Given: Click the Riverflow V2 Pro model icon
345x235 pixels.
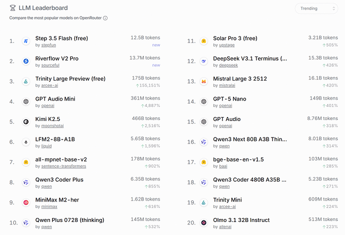Looking at the screenshot, I should click(x=26, y=61).
